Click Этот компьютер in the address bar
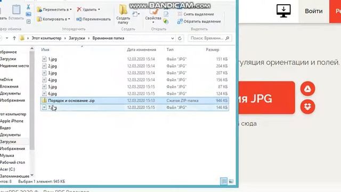This screenshot has height=192, width=341. [46, 38]
